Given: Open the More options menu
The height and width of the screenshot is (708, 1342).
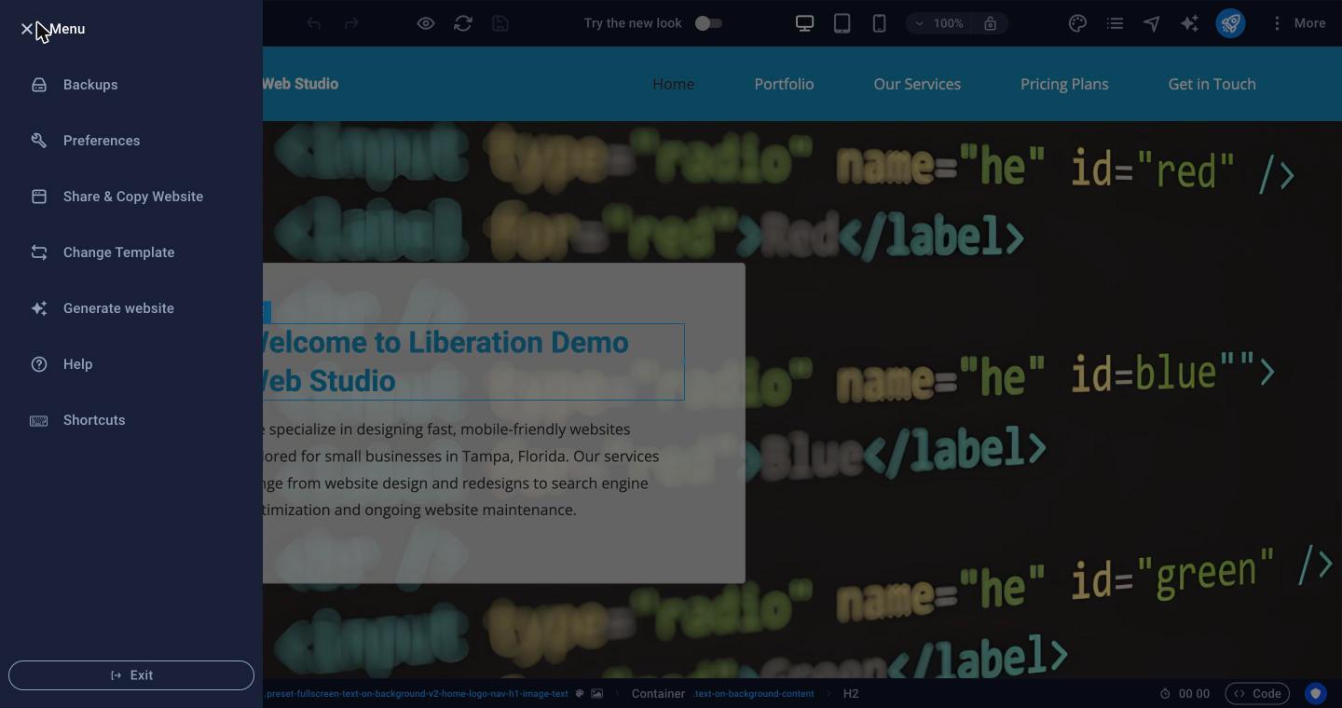Looking at the screenshot, I should pos(1298,23).
